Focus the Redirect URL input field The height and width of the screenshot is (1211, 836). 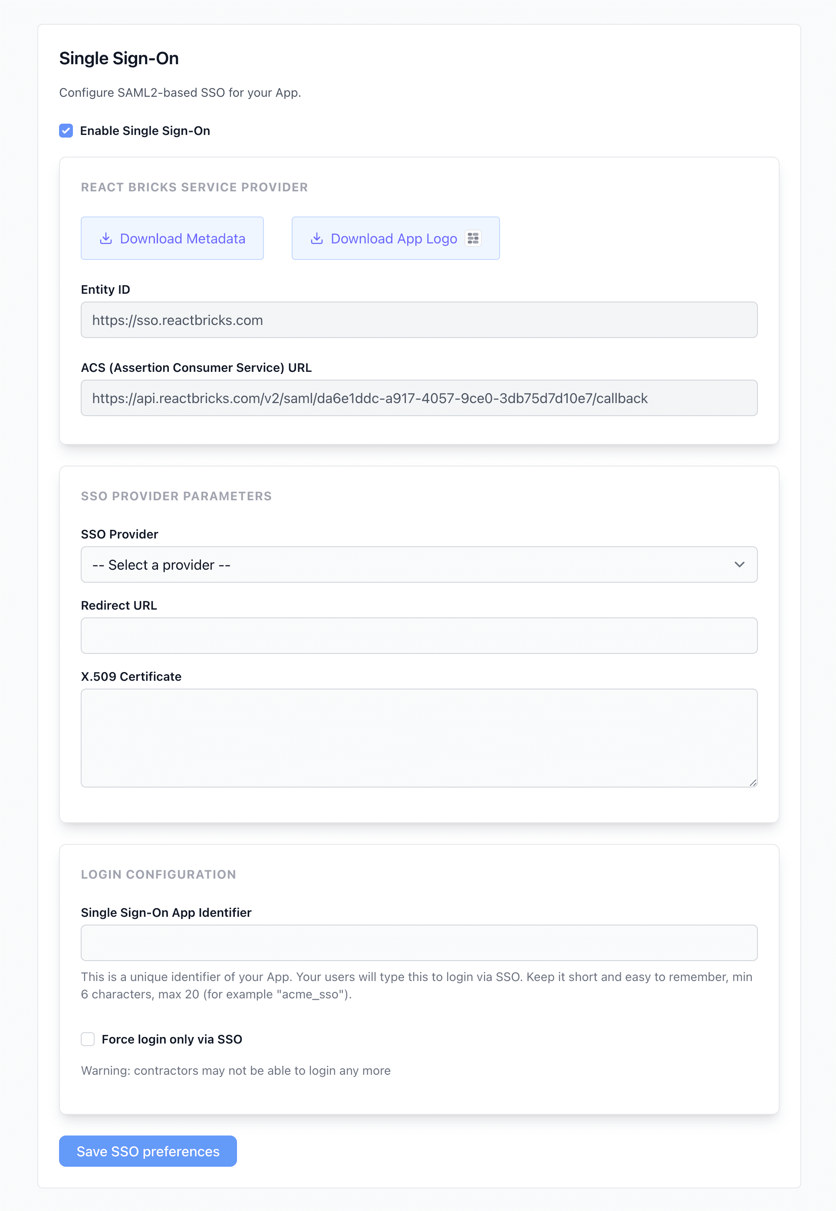[x=418, y=635]
